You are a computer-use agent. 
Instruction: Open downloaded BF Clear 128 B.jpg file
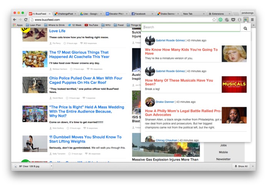pyautogui.click(x=32, y=166)
